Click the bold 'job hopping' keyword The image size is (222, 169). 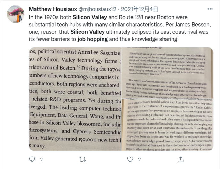click(92, 39)
